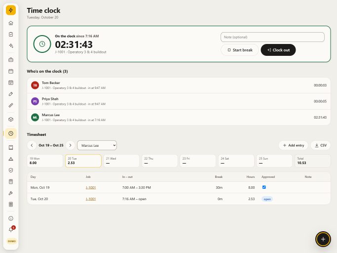Click Tom Becker's TB avatar

tap(35, 85)
